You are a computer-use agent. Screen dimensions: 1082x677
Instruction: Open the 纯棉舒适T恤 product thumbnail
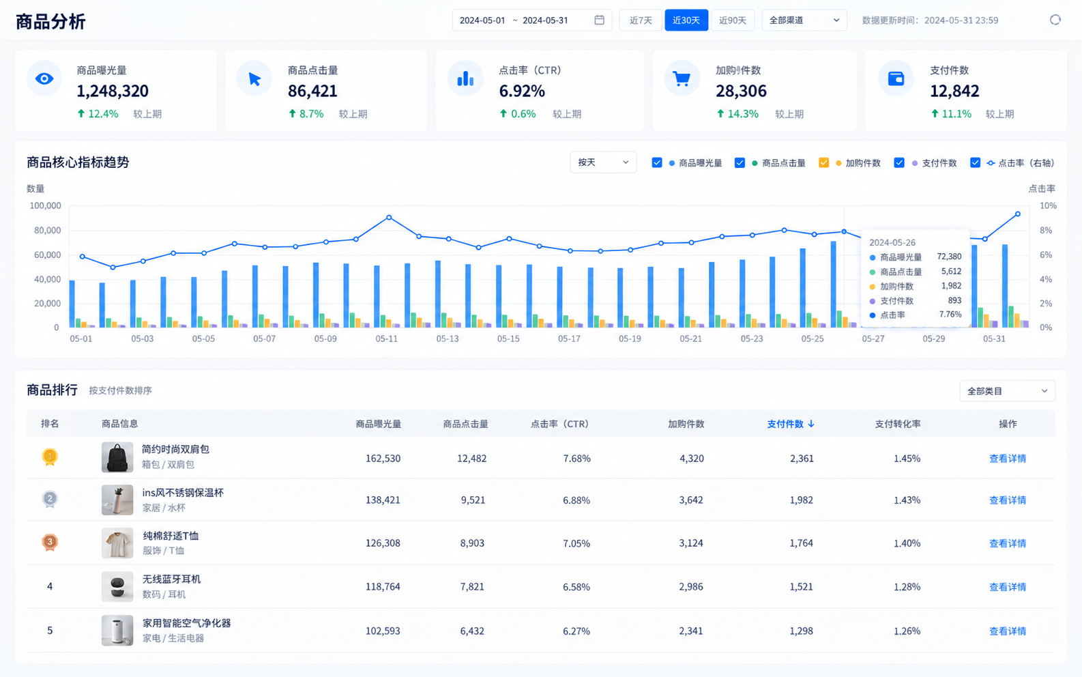click(117, 543)
